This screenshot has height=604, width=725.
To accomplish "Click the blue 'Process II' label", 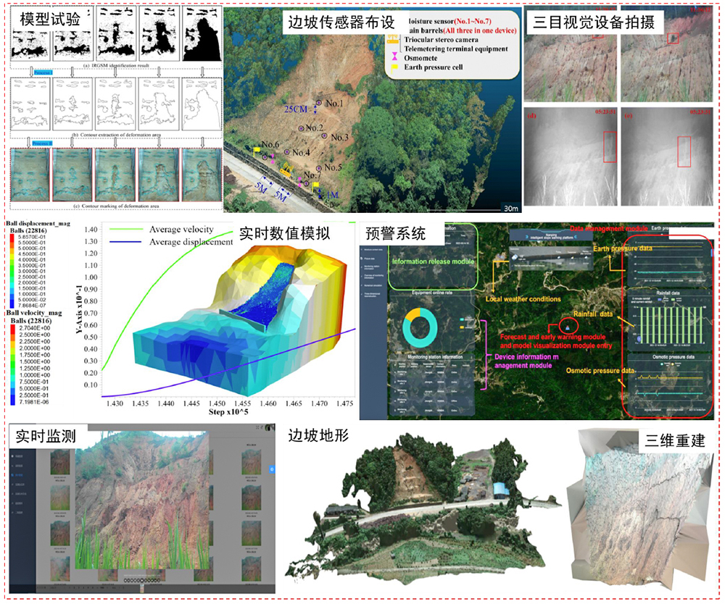I will click(42, 143).
